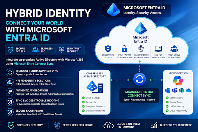Click the HYBRID IDENTITY headline

click(48, 13)
